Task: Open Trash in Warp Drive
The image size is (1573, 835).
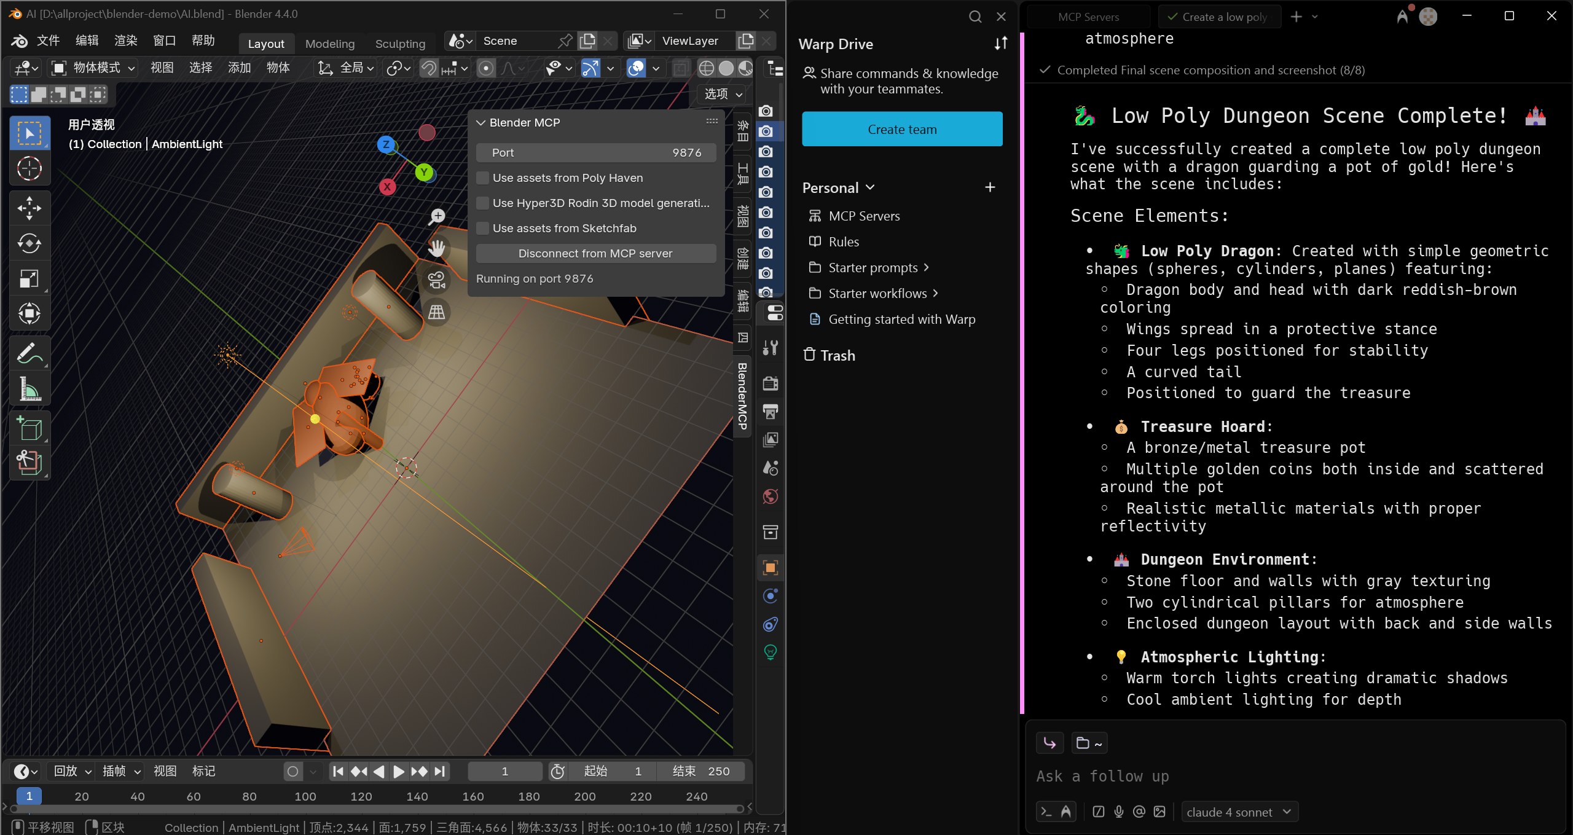Action: (830, 356)
